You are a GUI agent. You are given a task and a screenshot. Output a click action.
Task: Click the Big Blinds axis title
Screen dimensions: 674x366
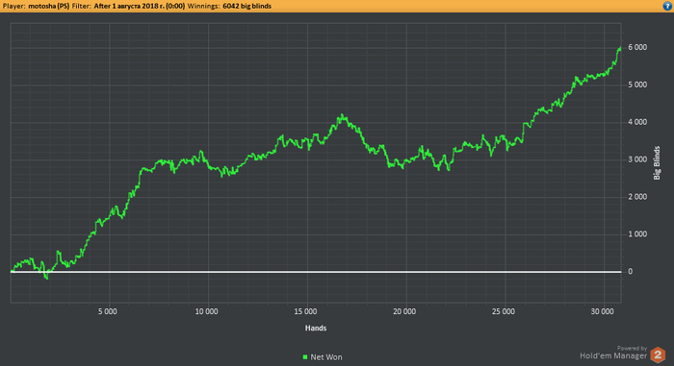(x=657, y=163)
